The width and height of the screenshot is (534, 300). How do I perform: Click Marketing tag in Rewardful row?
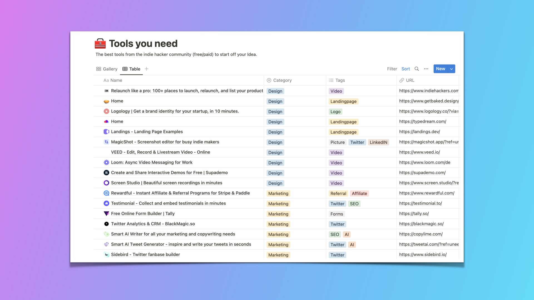tap(278, 193)
